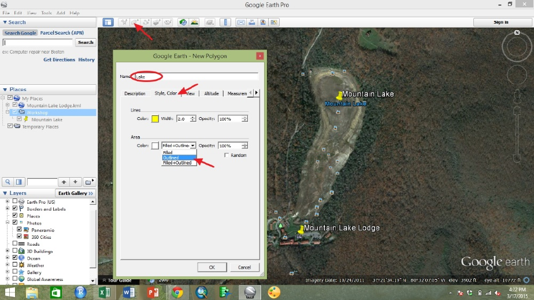Click the Places panel search magnifier icon
This screenshot has width=534, height=300.
point(8,182)
